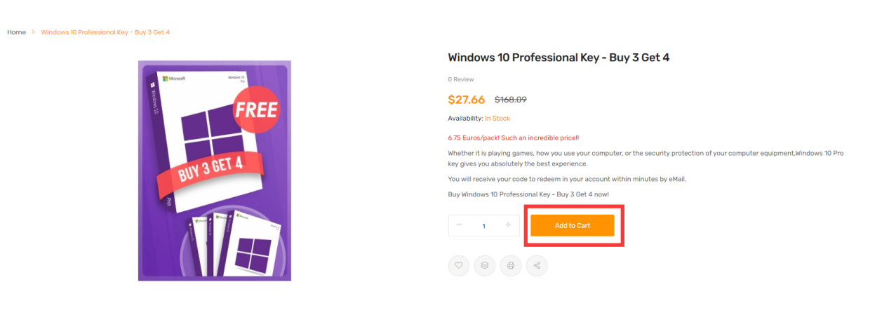Go to Home via breadcrumb link
The height and width of the screenshot is (315, 889).
pos(17,32)
